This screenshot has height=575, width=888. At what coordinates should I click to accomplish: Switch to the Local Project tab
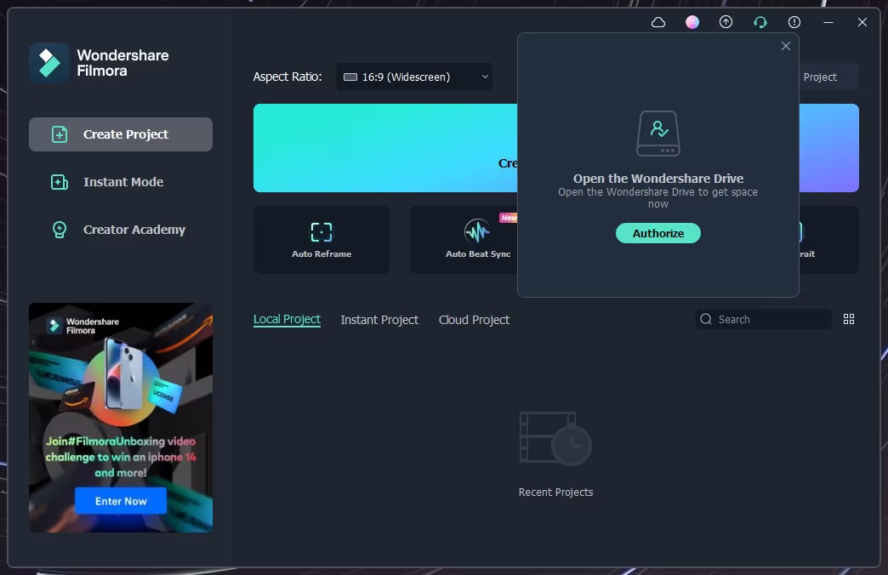[287, 320]
